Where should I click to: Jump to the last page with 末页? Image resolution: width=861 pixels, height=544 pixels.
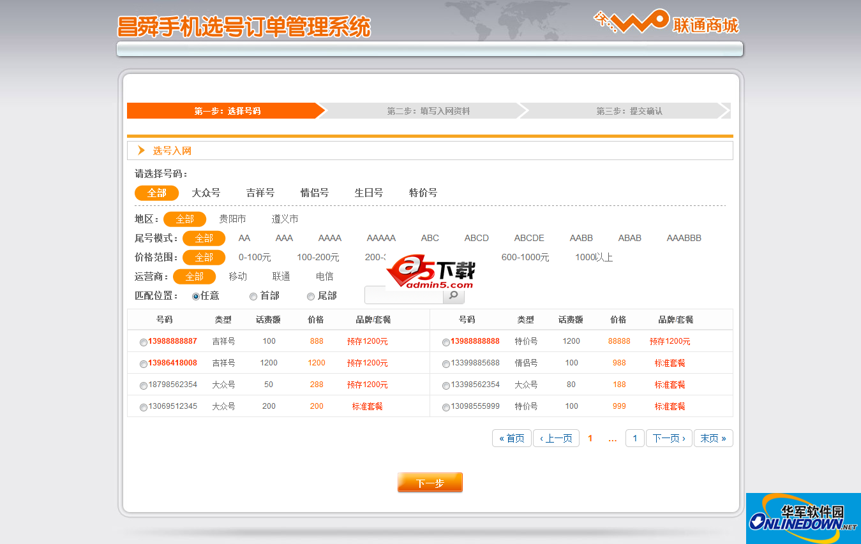coord(713,438)
